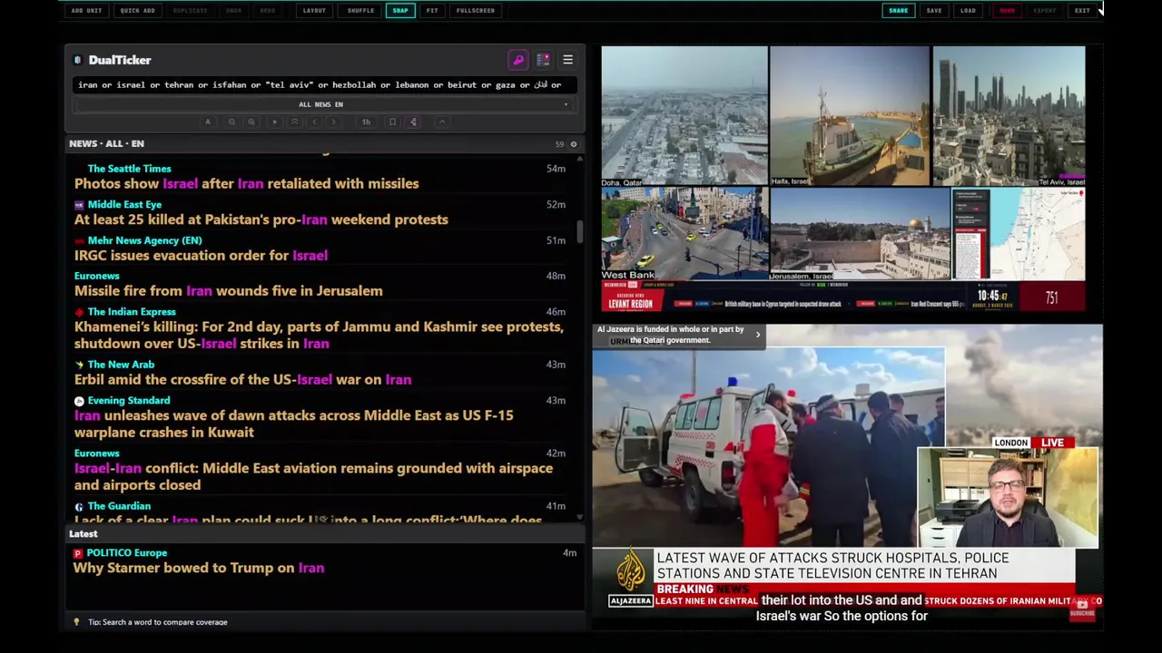1162x653 pixels.
Task: Open the Tel Aviv, Israel webcam thumbnail
Action: pos(1009,116)
